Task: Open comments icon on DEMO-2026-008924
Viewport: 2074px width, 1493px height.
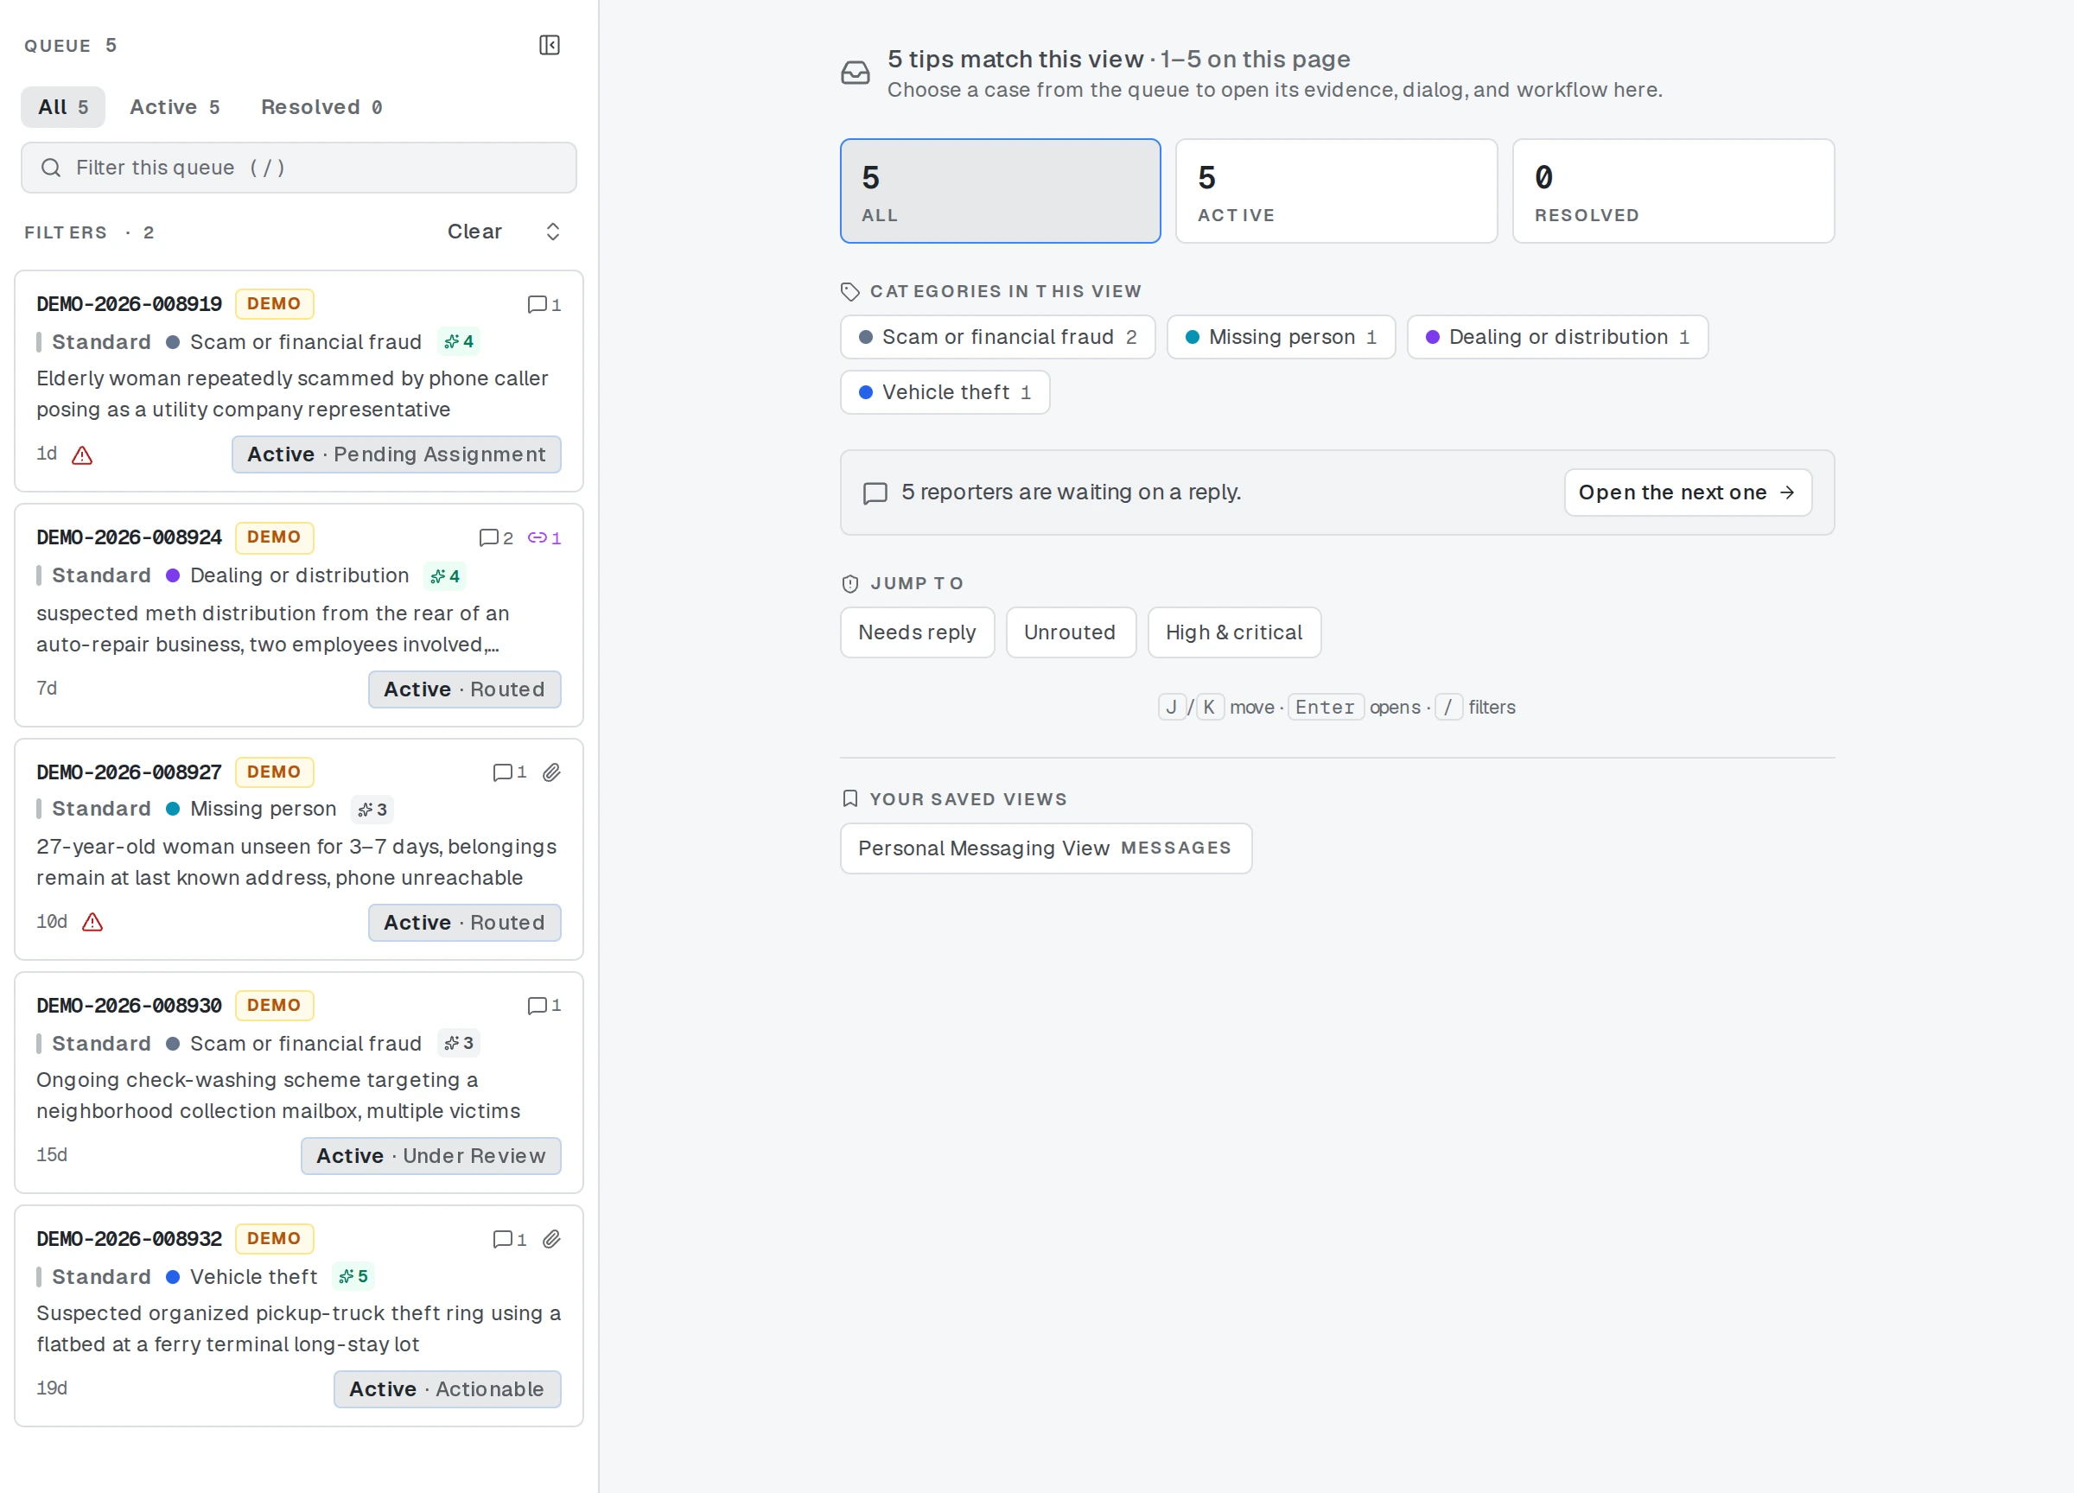Action: pos(497,537)
